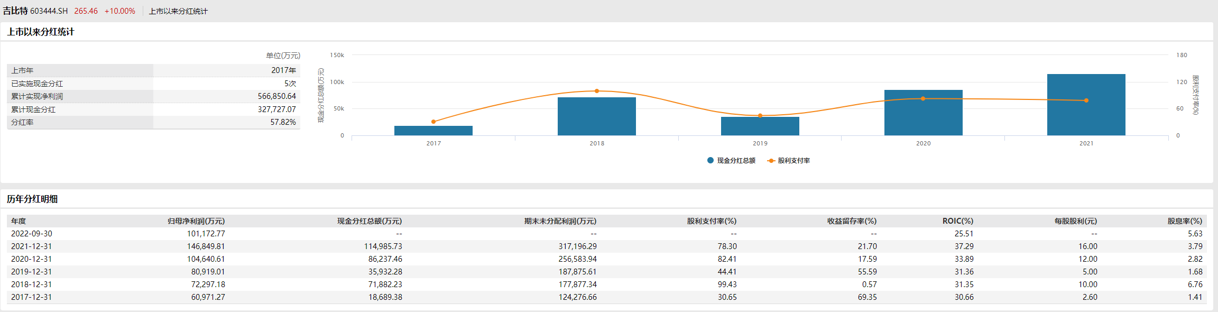Click the 2018 blue dividend bar
Image resolution: width=1218 pixels, height=312 pixels.
pos(597,116)
